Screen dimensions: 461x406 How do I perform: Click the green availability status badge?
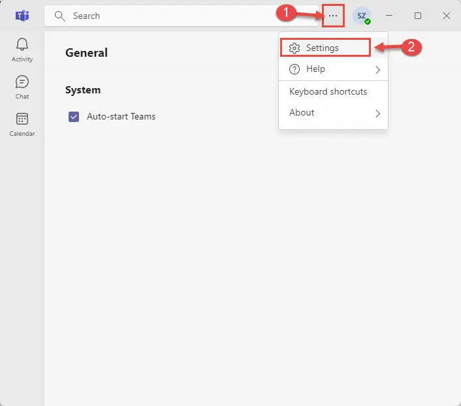(368, 22)
